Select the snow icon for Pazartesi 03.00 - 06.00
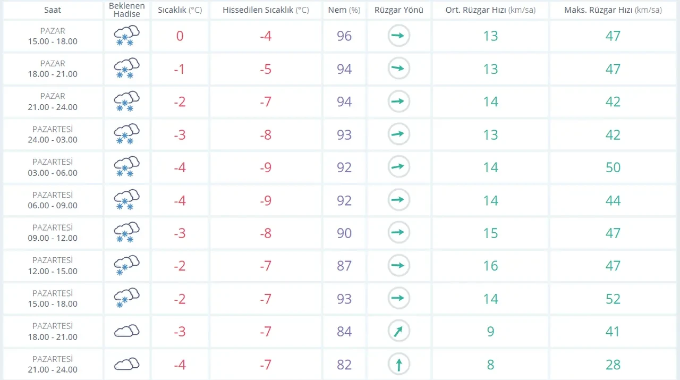Image resolution: width=680 pixels, height=380 pixels. pyautogui.click(x=126, y=167)
